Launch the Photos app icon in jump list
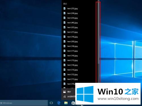The width and height of the screenshot is (142, 106). 64,92
